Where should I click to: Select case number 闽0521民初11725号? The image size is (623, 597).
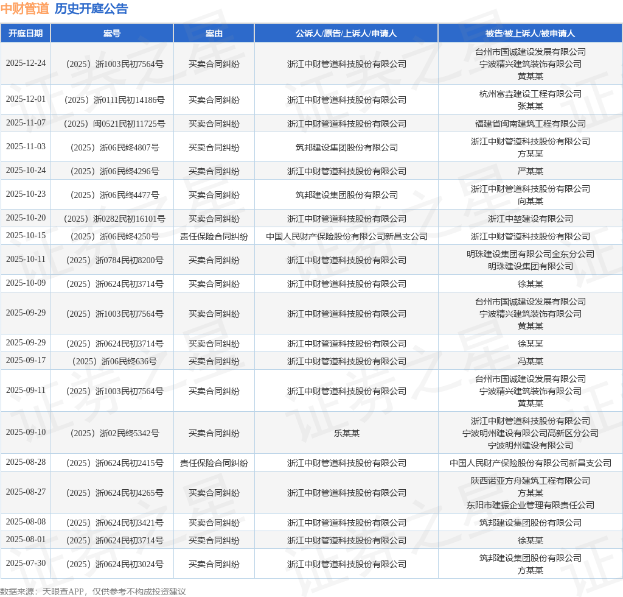(x=114, y=124)
